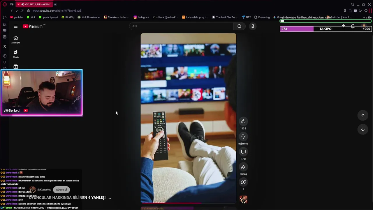Open the Opera sidebar player icon
The height and width of the screenshot is (210, 373).
point(5,56)
